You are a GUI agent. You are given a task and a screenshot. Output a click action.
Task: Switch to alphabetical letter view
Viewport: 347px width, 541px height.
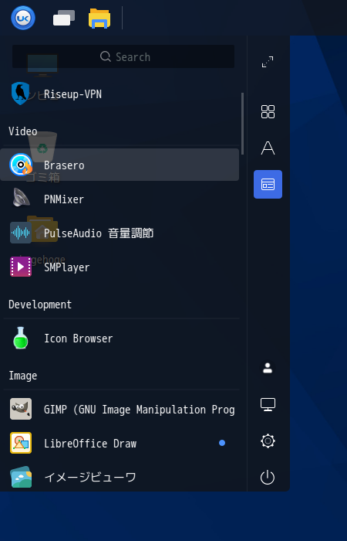click(x=268, y=148)
